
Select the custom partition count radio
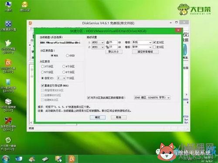click(x=42, y=78)
